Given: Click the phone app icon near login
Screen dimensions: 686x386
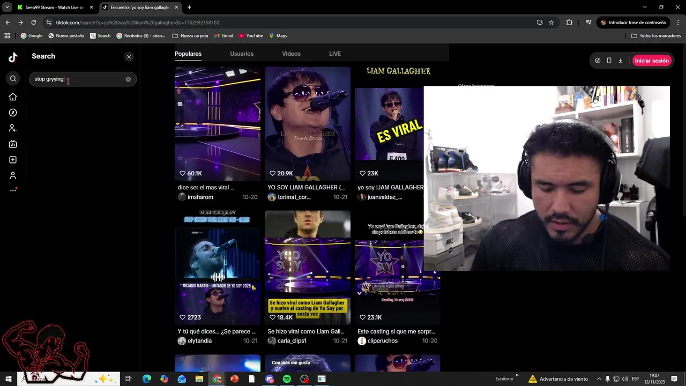Looking at the screenshot, I should (609, 61).
